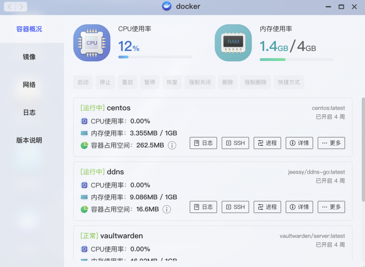Open SSH for the centos container
Screen dimensions: 365x267
(x=235, y=143)
